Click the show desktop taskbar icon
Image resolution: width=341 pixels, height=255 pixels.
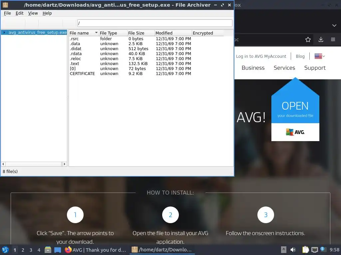tap(58, 250)
